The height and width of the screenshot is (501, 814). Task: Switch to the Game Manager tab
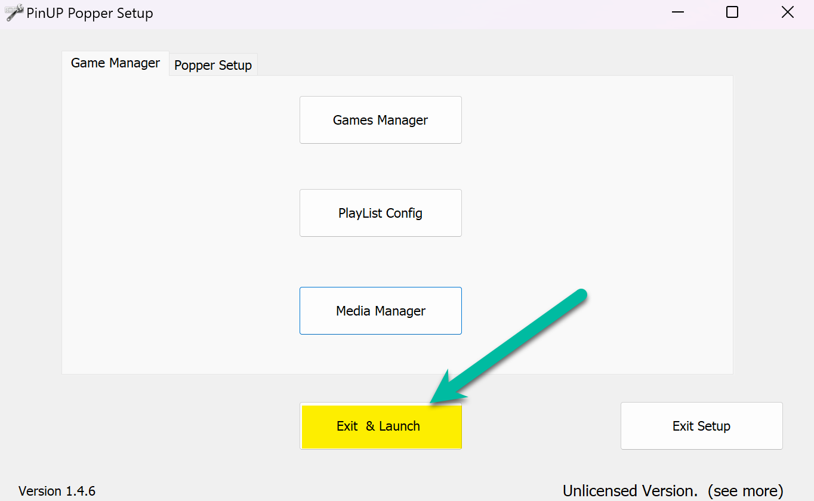point(115,63)
